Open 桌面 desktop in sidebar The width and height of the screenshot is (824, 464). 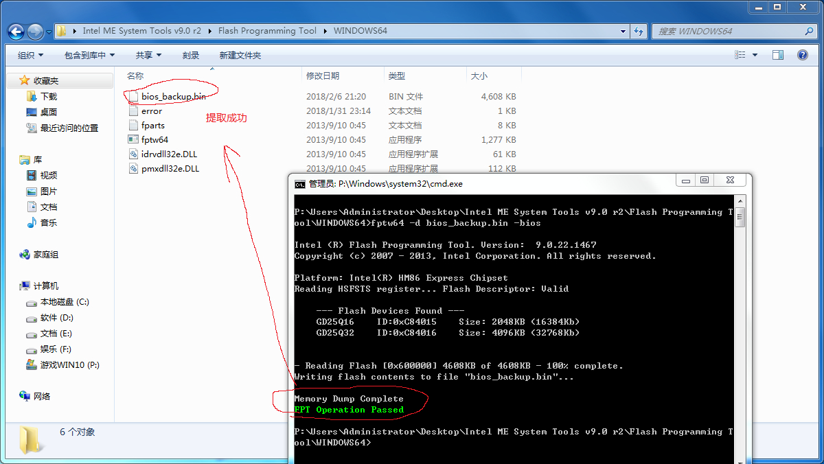tap(49, 113)
